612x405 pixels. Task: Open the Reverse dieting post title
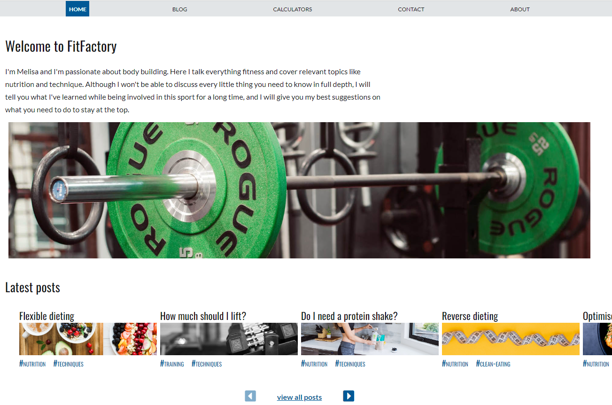click(x=470, y=316)
